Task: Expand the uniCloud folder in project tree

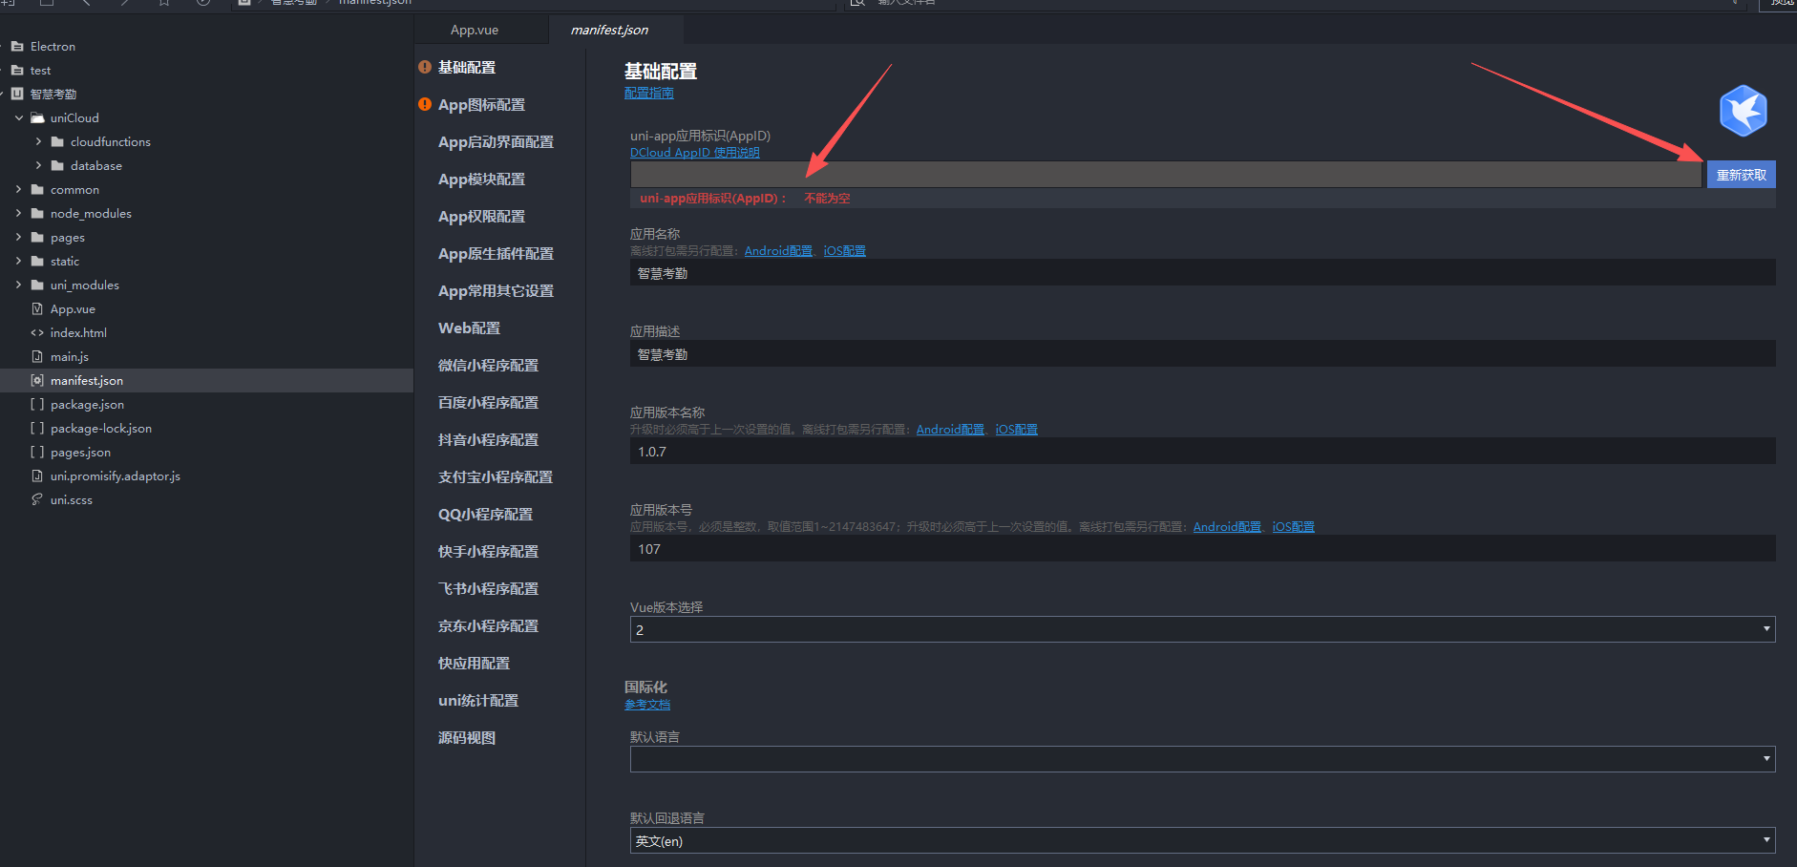Action: [18, 117]
